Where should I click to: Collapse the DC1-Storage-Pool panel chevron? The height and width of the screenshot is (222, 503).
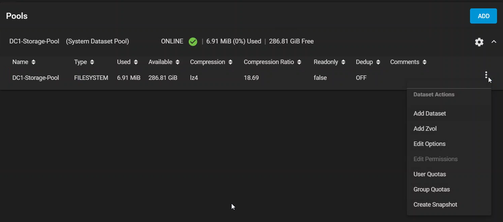[494, 42]
